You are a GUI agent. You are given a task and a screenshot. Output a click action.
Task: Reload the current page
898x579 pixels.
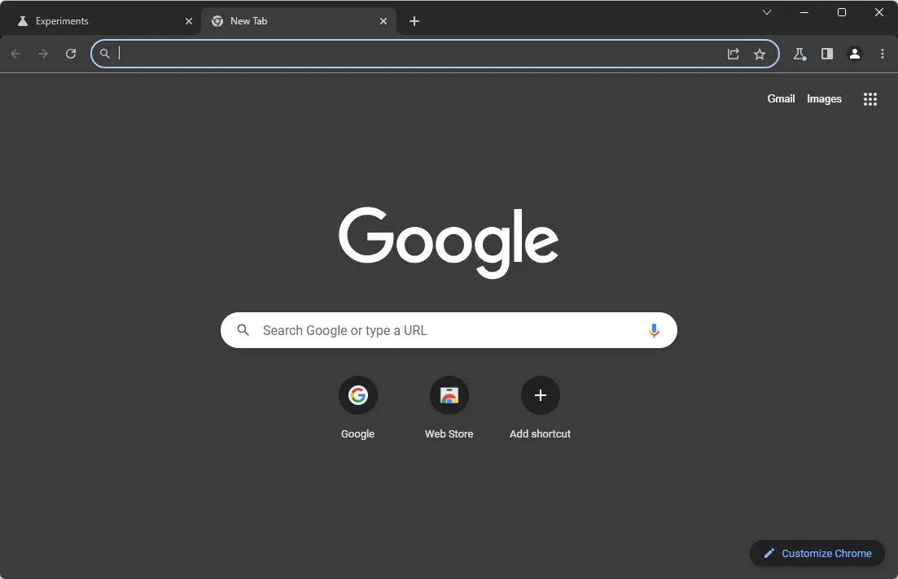pyautogui.click(x=71, y=54)
